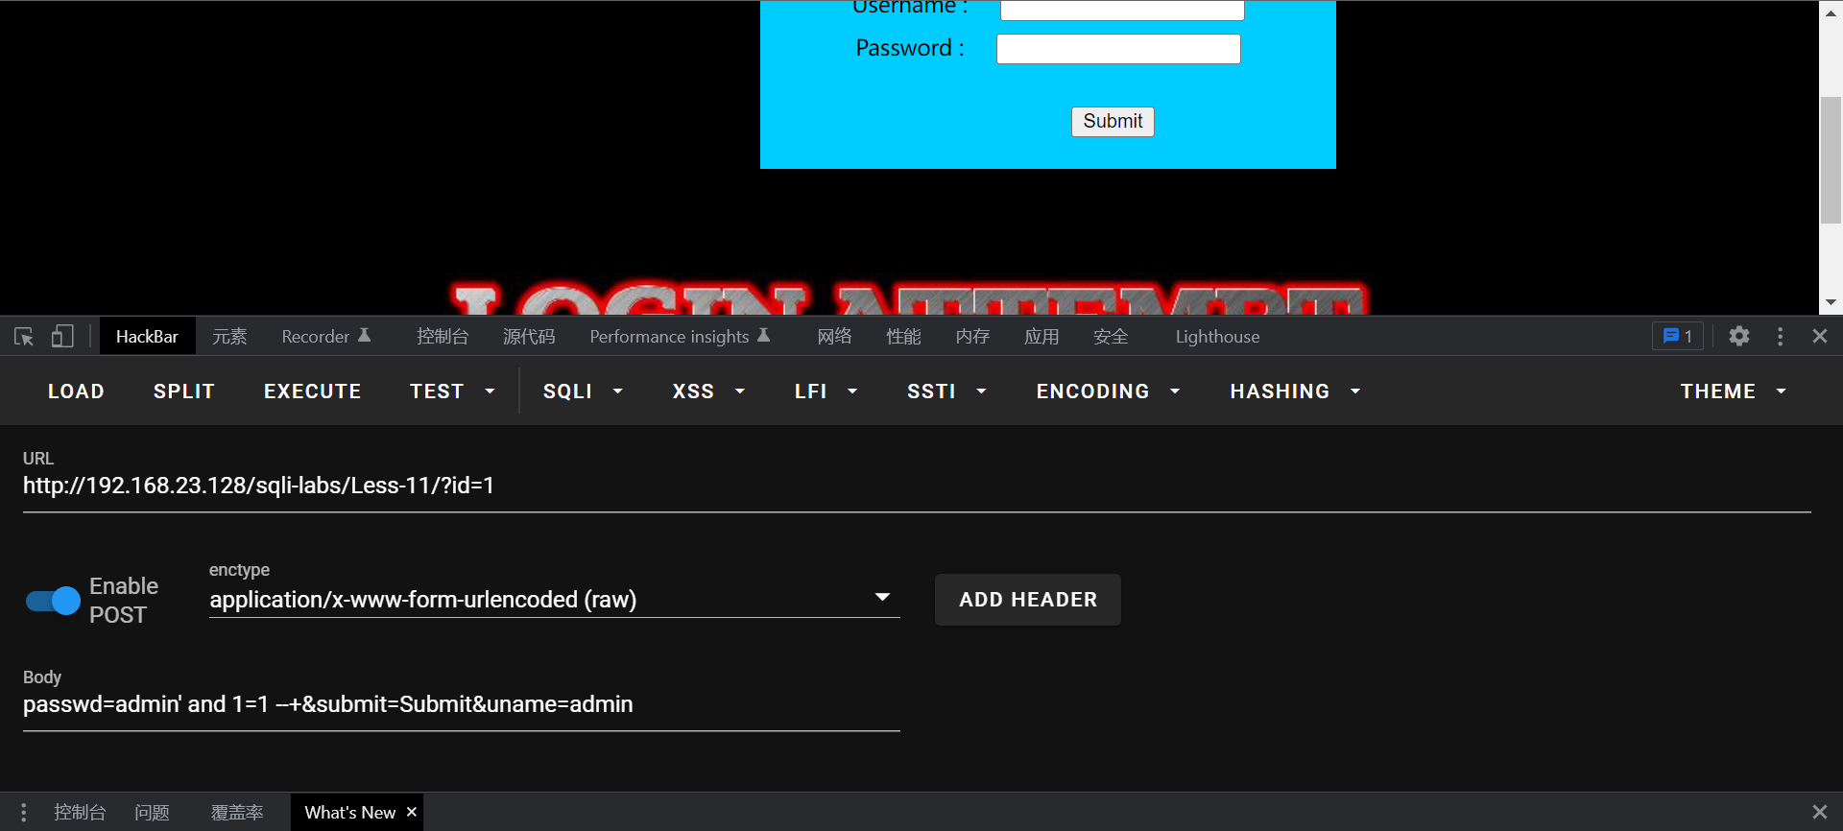The image size is (1843, 831).
Task: Click the EXECUTE button
Action: pos(312,392)
